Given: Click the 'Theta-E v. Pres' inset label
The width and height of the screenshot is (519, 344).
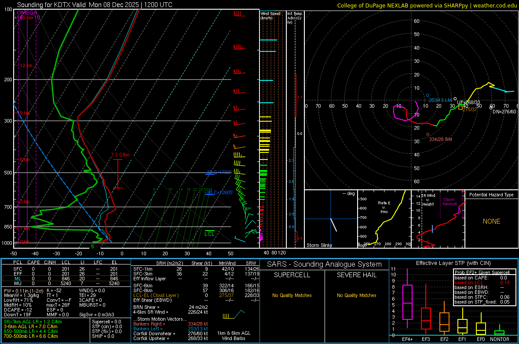Looking at the screenshot, I should coord(384,207).
